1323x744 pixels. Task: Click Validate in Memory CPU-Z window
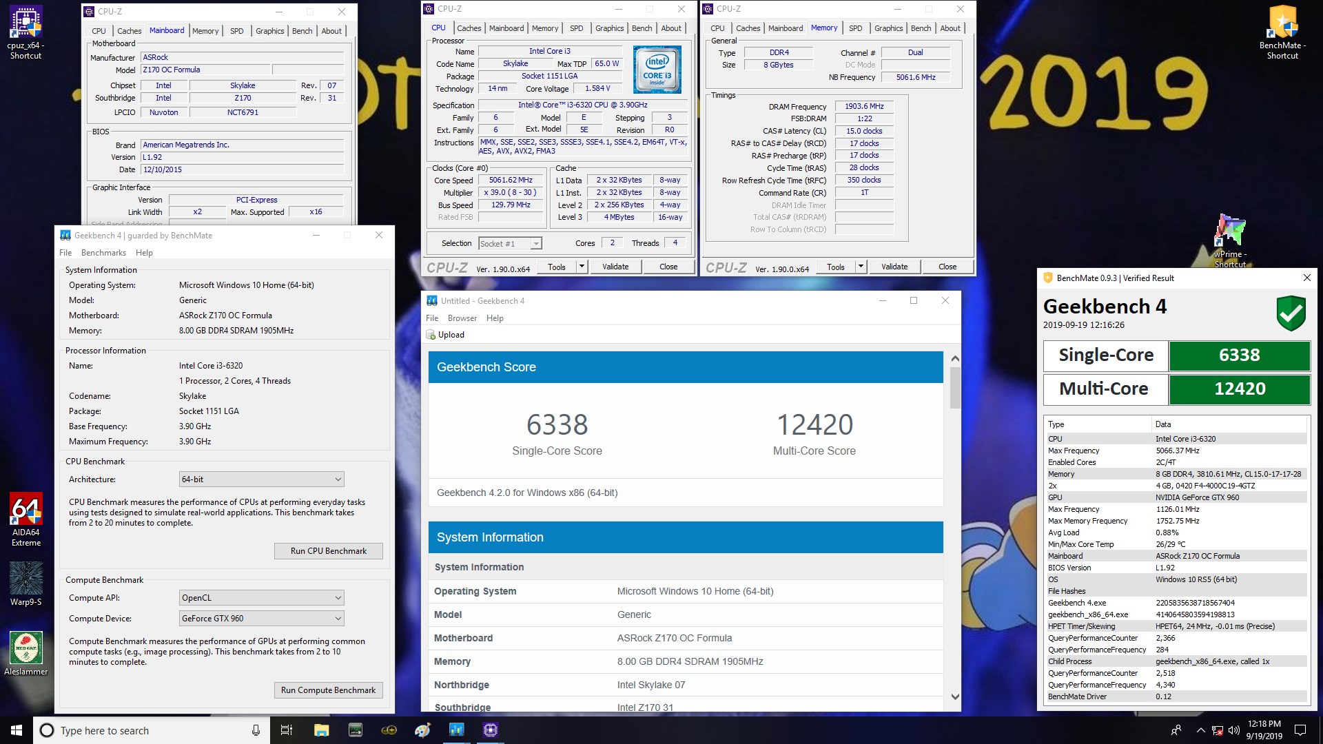point(894,267)
